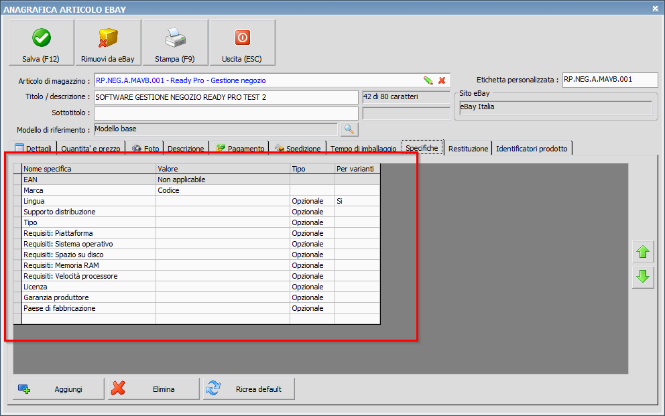Click Rimuovi da eBay button
665x416 pixels.
pos(108,42)
